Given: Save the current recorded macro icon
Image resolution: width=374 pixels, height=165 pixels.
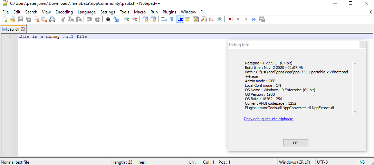Looking at the screenshot, I should pos(262,20).
